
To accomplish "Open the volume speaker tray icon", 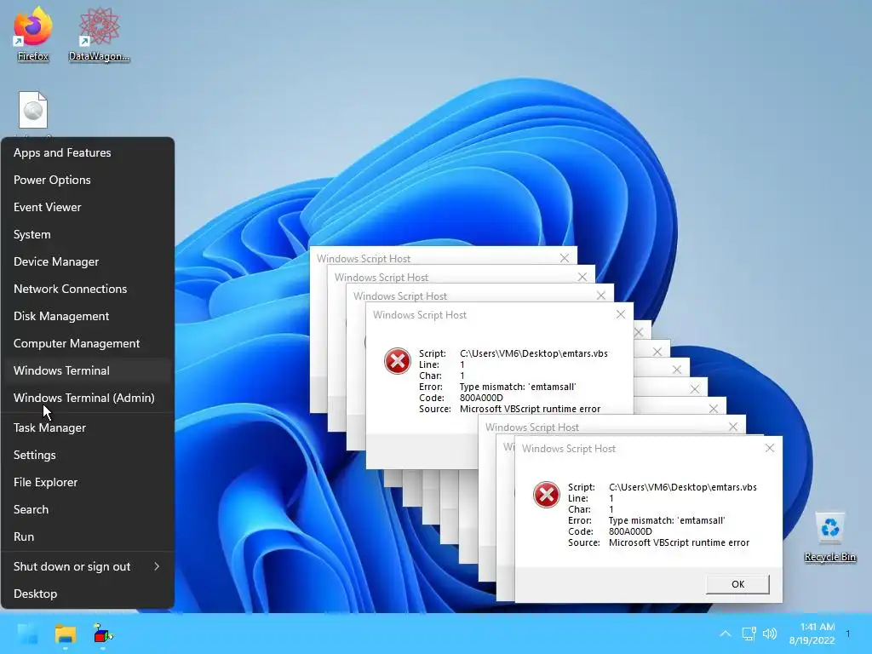I will pos(770,634).
